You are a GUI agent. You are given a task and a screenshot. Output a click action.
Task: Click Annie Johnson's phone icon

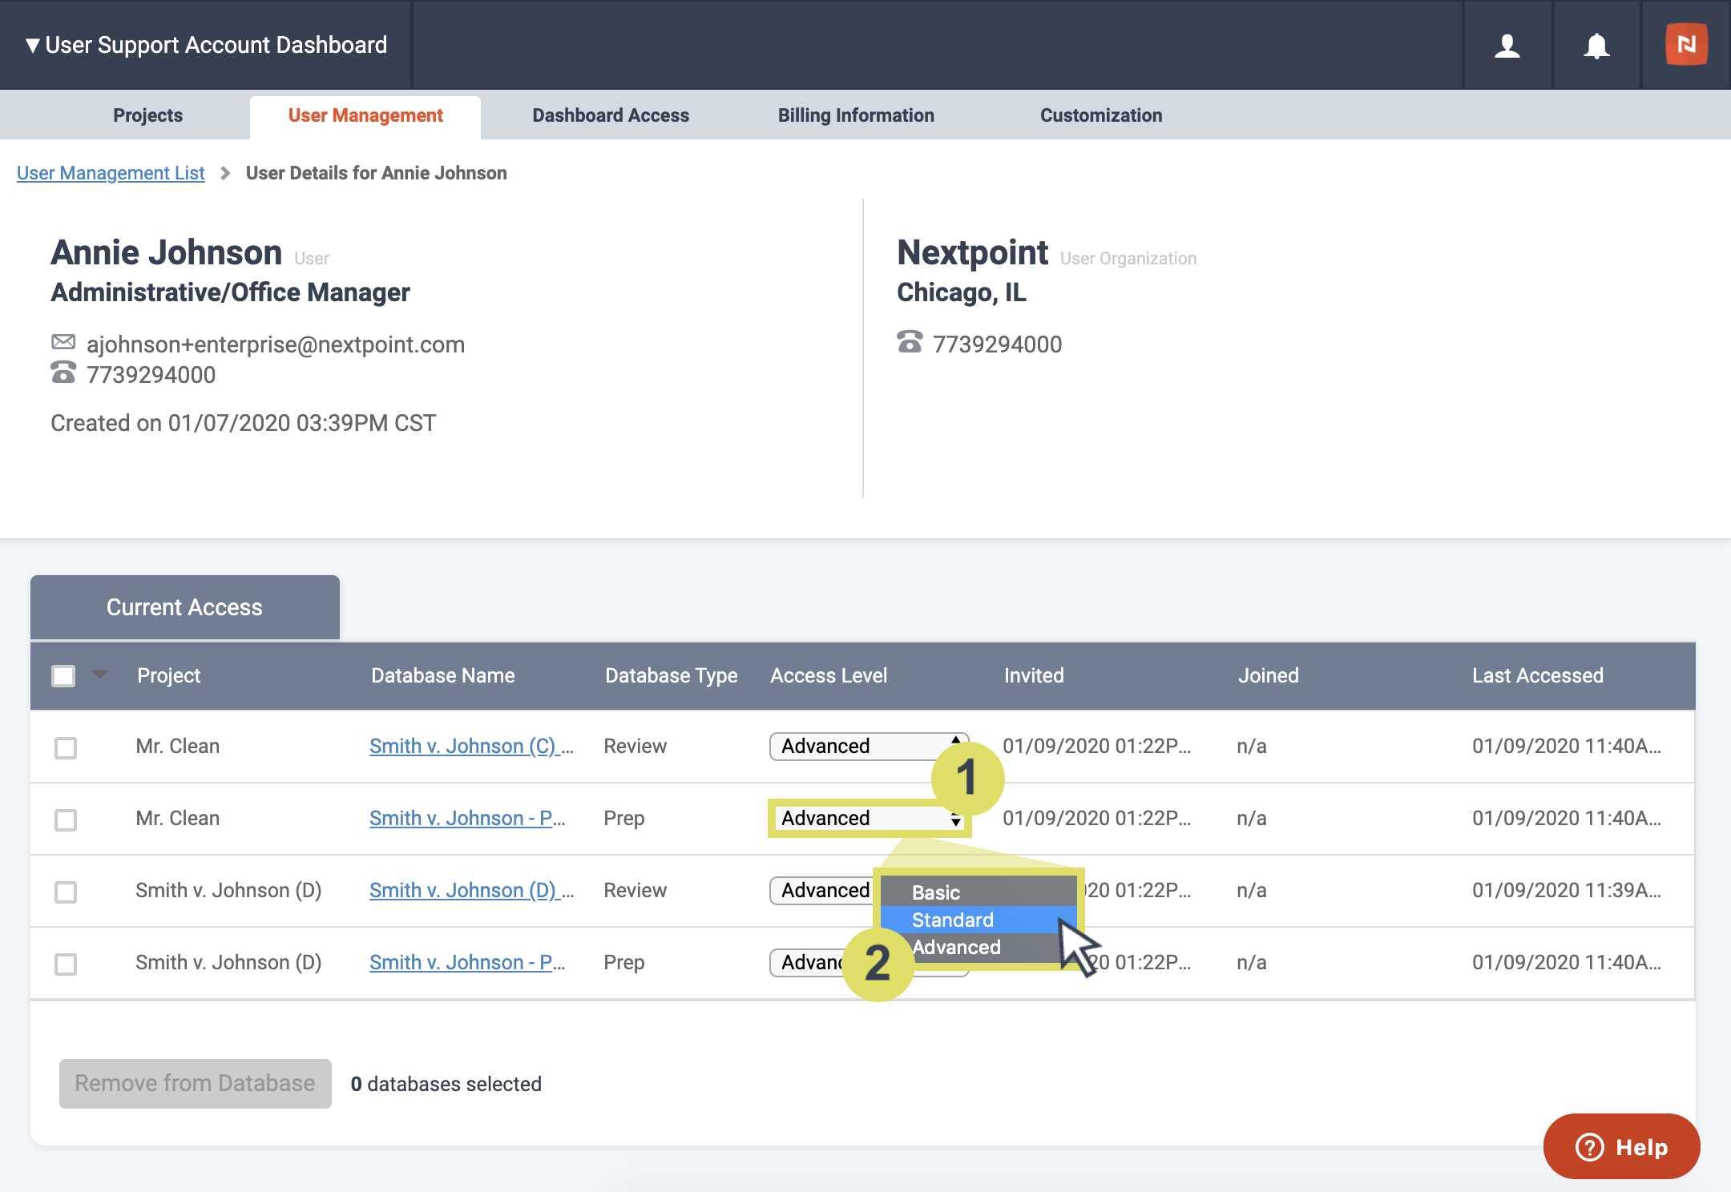point(63,372)
